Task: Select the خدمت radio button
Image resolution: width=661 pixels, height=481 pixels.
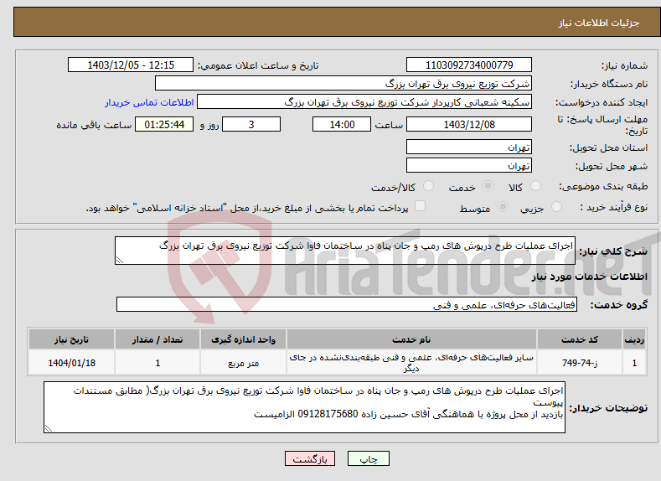Action: pos(488,186)
